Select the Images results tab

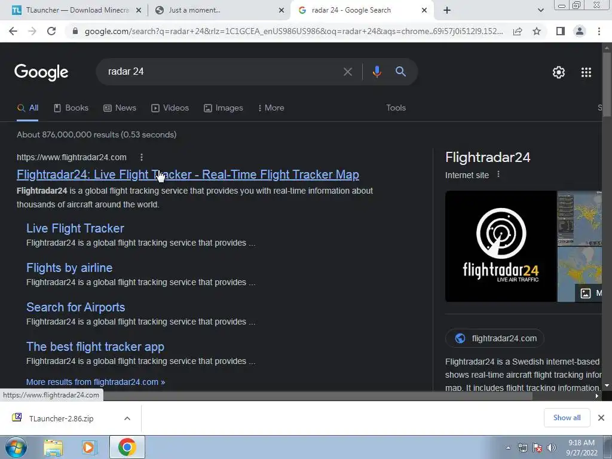[x=224, y=108]
